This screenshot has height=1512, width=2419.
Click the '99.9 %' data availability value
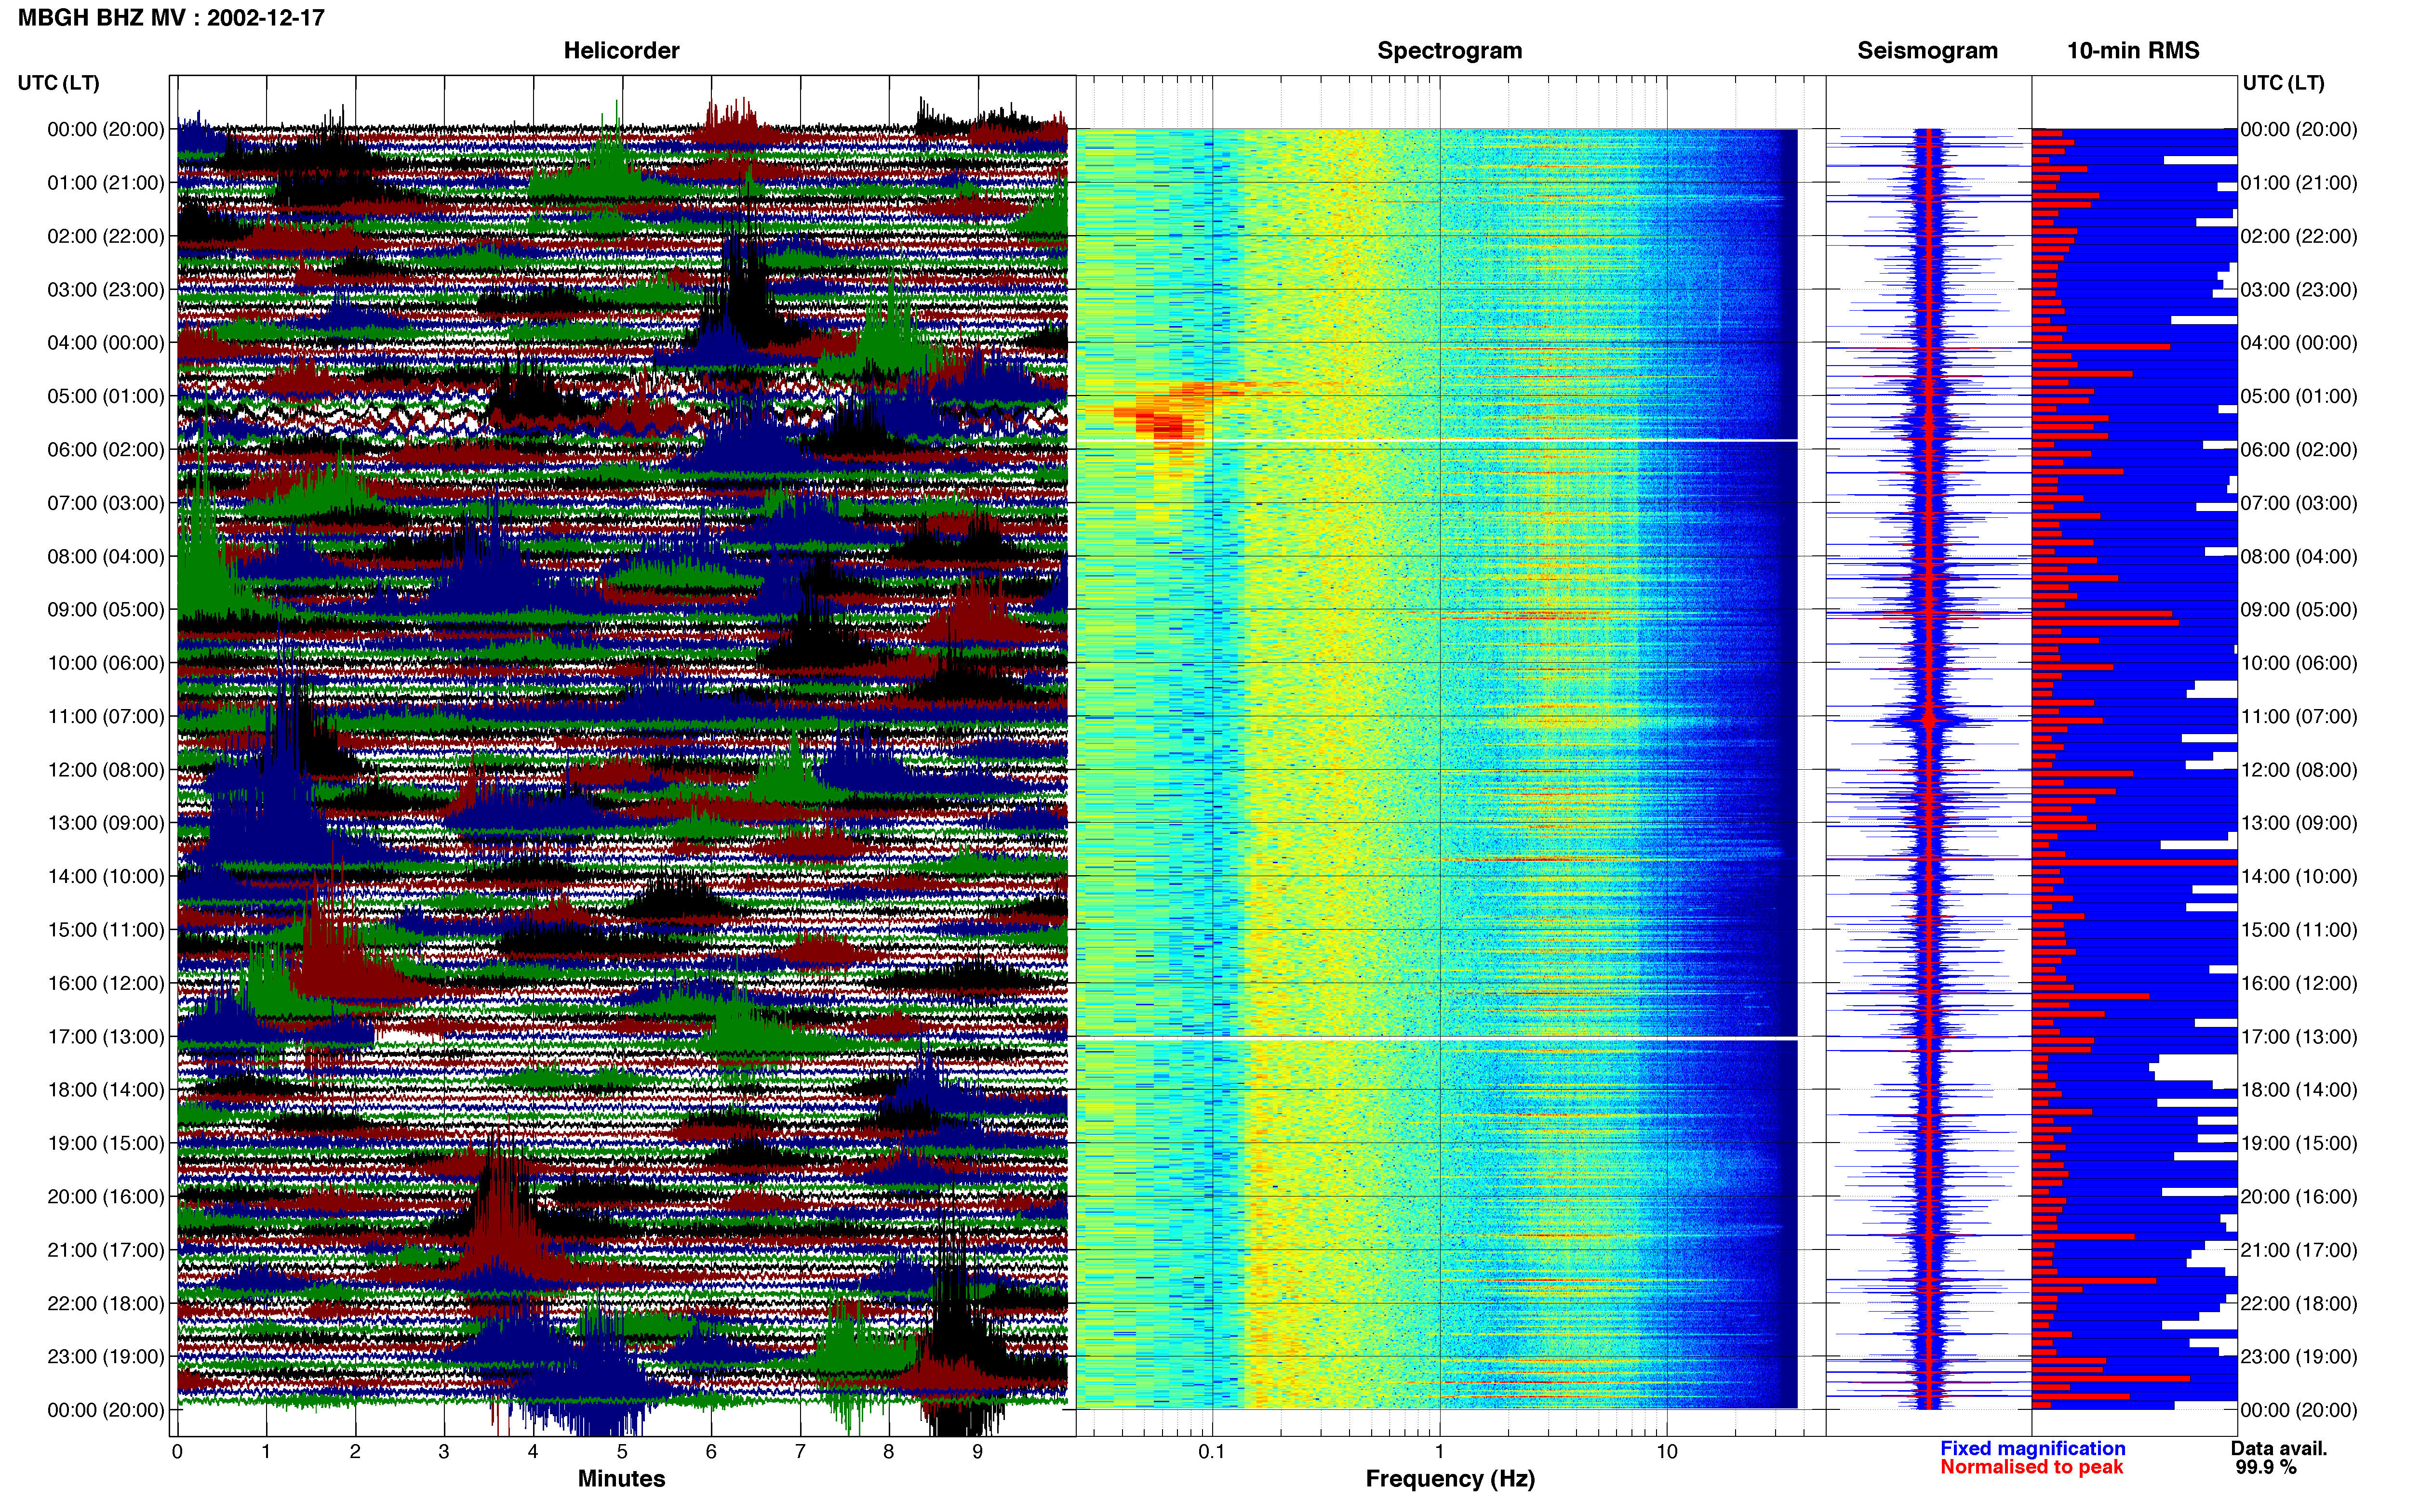2266,1468
